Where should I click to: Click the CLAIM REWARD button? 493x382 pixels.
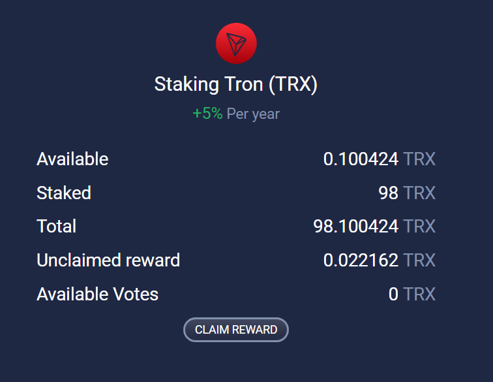click(x=236, y=330)
